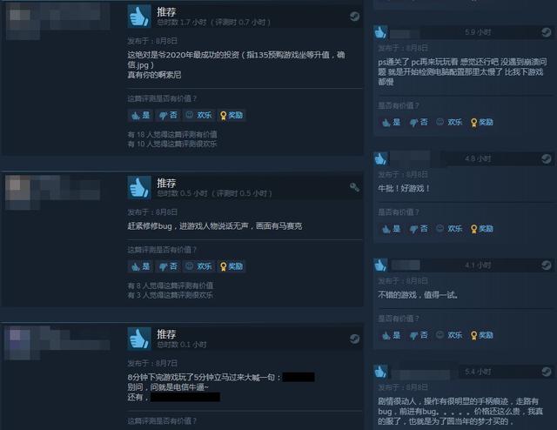Click the Steam icon beside the 5.9 小时 review

click(x=546, y=32)
